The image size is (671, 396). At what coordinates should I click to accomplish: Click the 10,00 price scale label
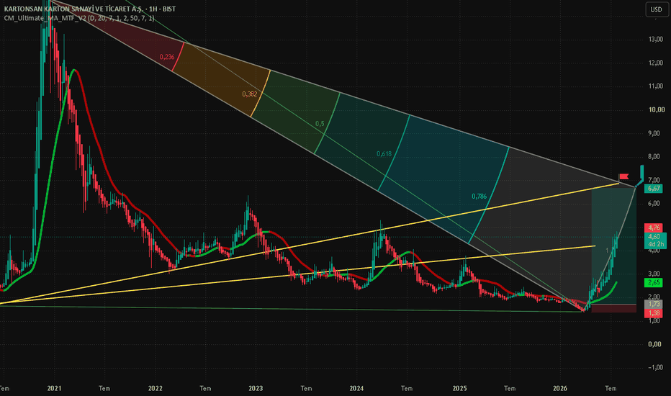pos(657,109)
